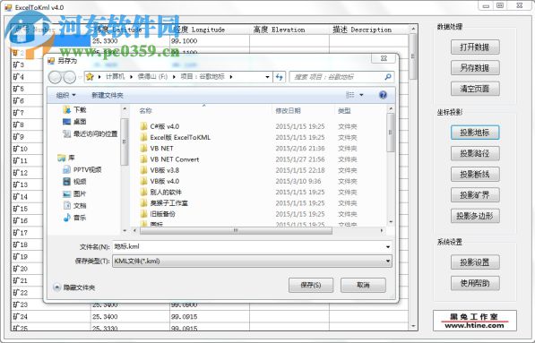Click the file list horizontal scrollbar
The height and width of the screenshot is (343, 535).
tap(236, 230)
